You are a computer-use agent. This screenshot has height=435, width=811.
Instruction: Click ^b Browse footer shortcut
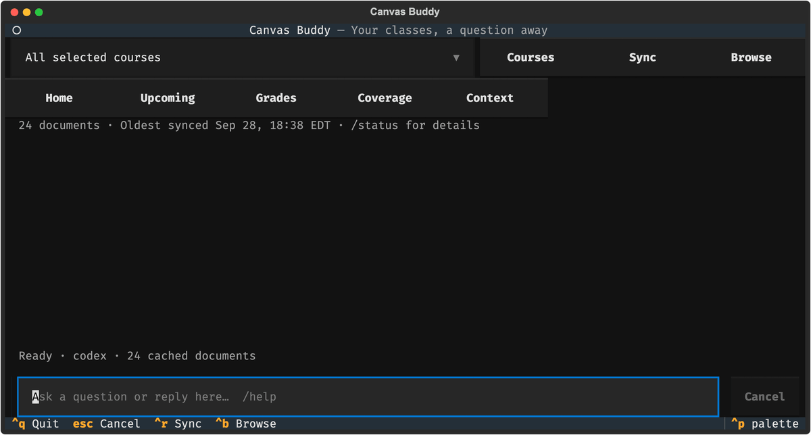coord(246,424)
